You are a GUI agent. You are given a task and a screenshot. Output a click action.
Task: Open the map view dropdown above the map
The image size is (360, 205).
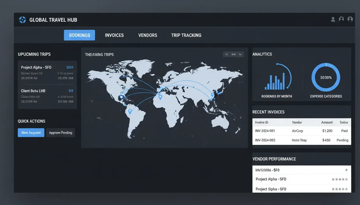[233, 54]
